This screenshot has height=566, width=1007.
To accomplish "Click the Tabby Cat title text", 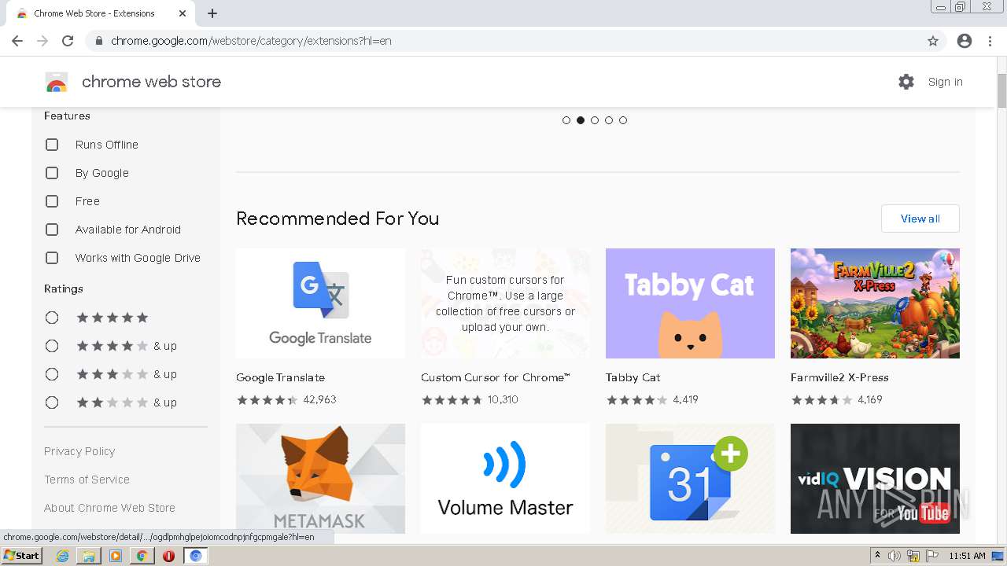I will pos(633,377).
